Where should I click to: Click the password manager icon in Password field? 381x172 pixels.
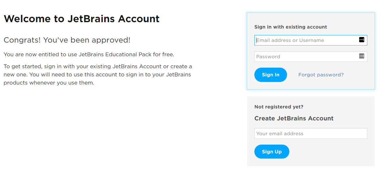[361, 56]
